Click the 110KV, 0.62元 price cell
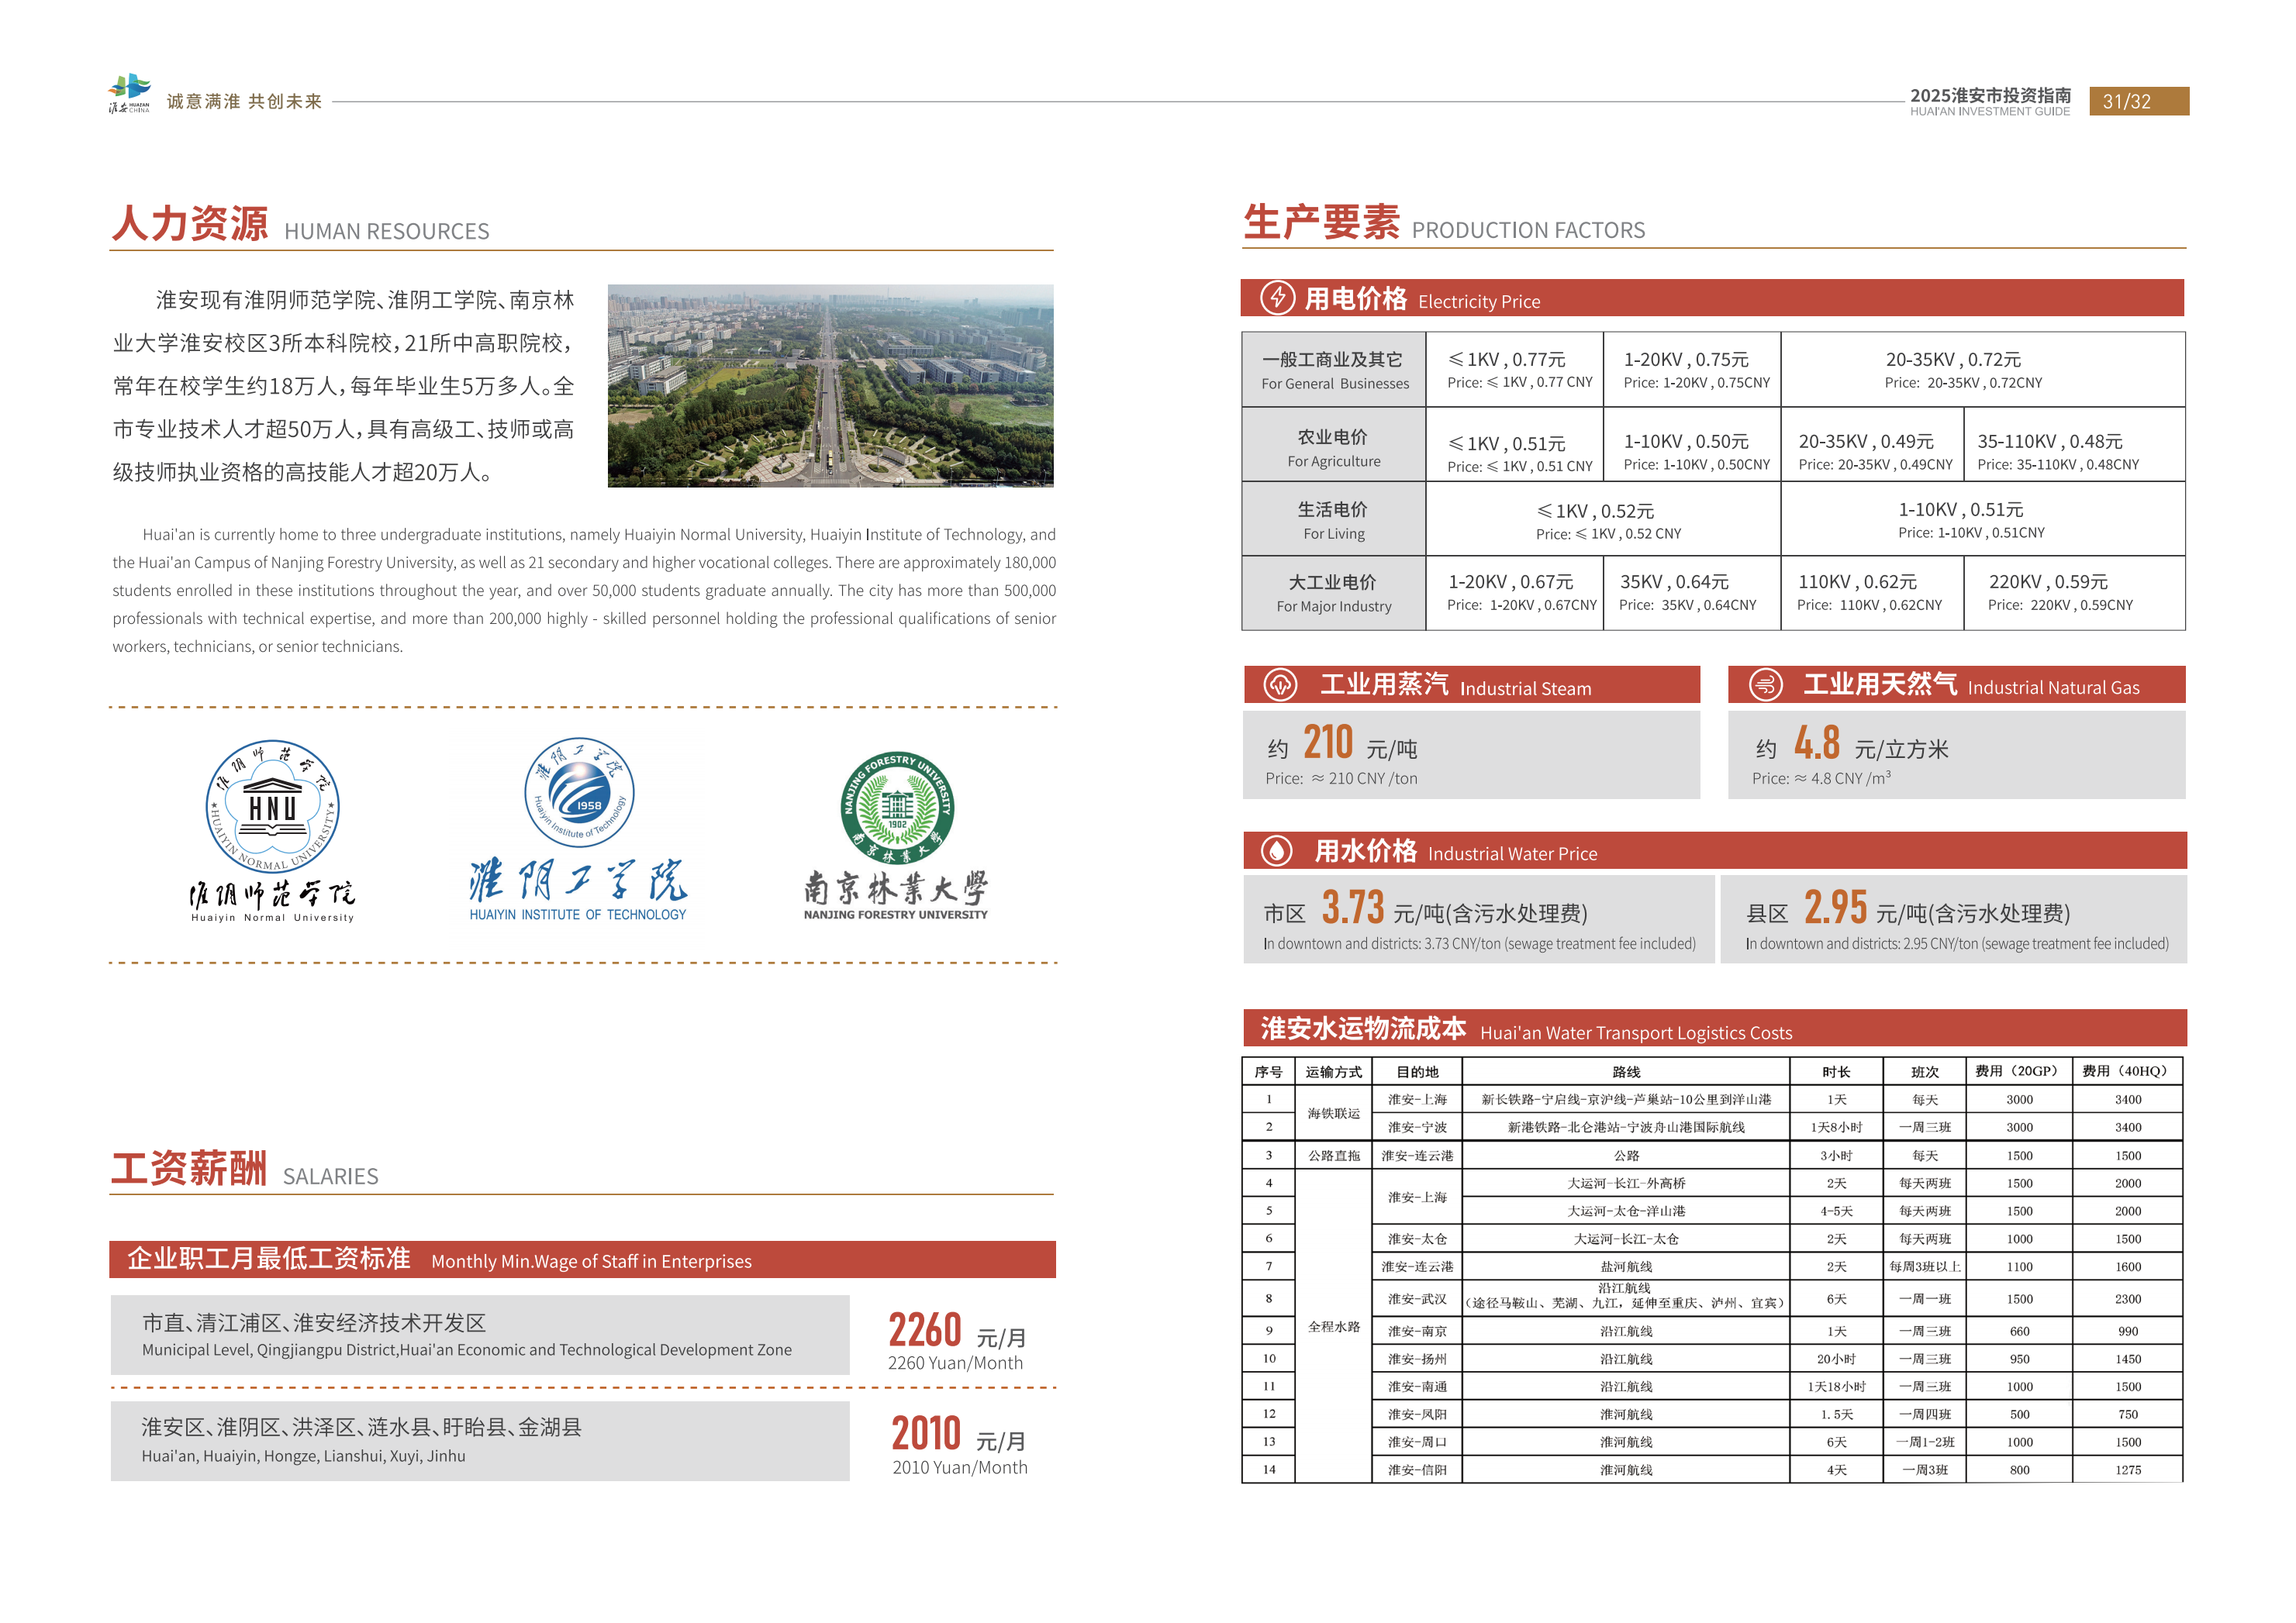The width and height of the screenshot is (2296, 1623). [1872, 594]
